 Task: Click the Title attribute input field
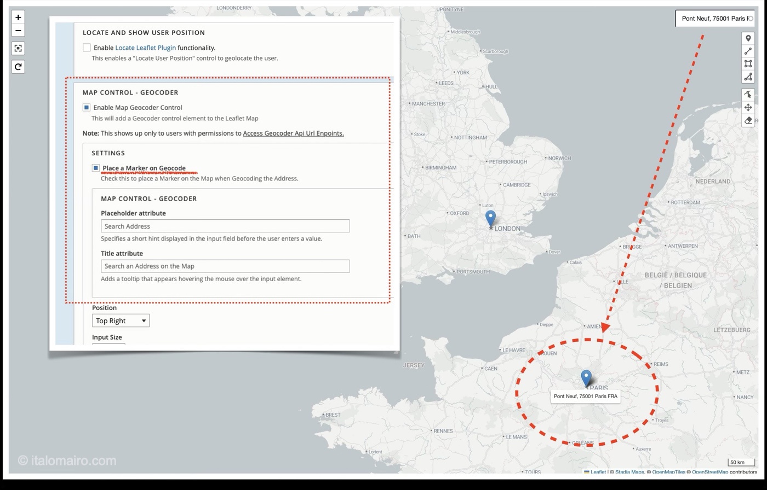coord(225,266)
